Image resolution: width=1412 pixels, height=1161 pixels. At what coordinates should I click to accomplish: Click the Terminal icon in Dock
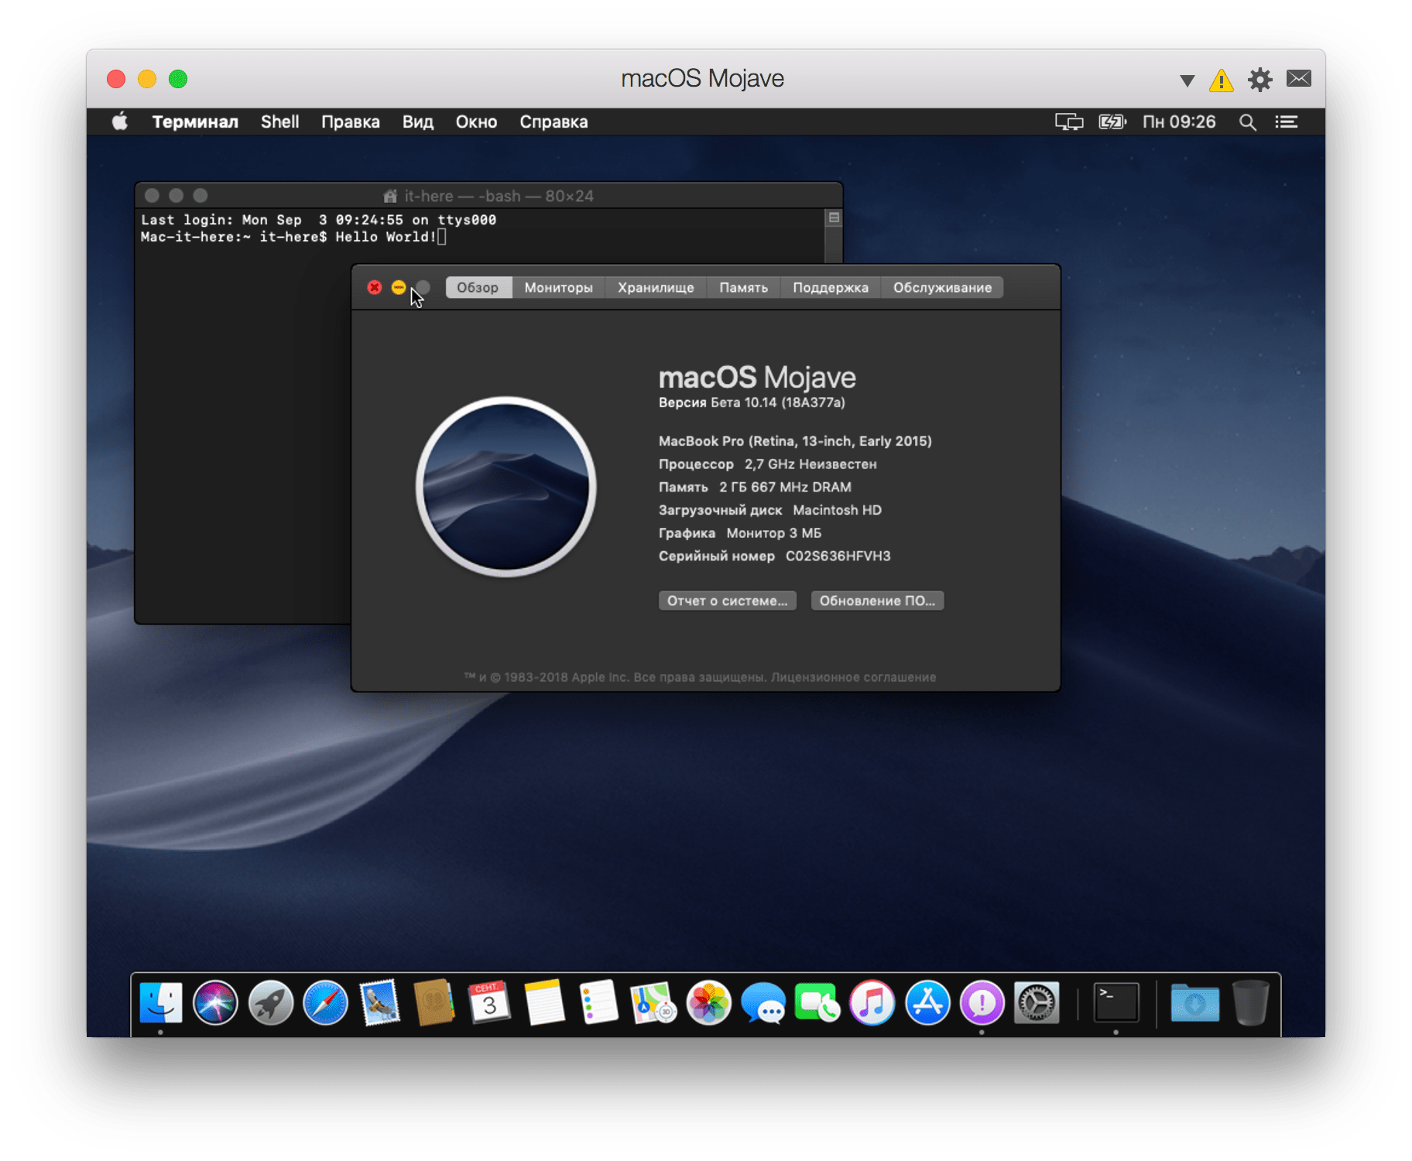pyautogui.click(x=1116, y=1003)
